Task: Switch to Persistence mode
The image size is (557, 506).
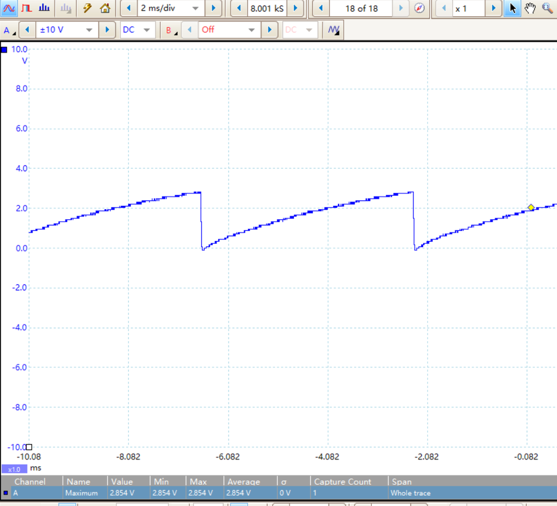Action: pyautogui.click(x=27, y=8)
